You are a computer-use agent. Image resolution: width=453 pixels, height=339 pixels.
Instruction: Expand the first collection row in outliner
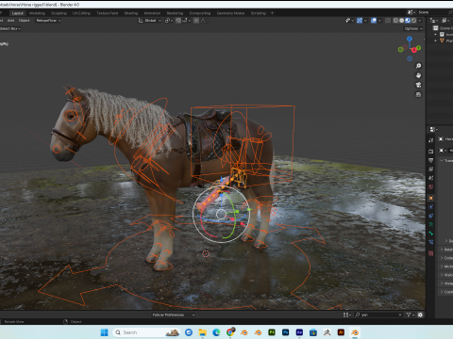click(436, 35)
